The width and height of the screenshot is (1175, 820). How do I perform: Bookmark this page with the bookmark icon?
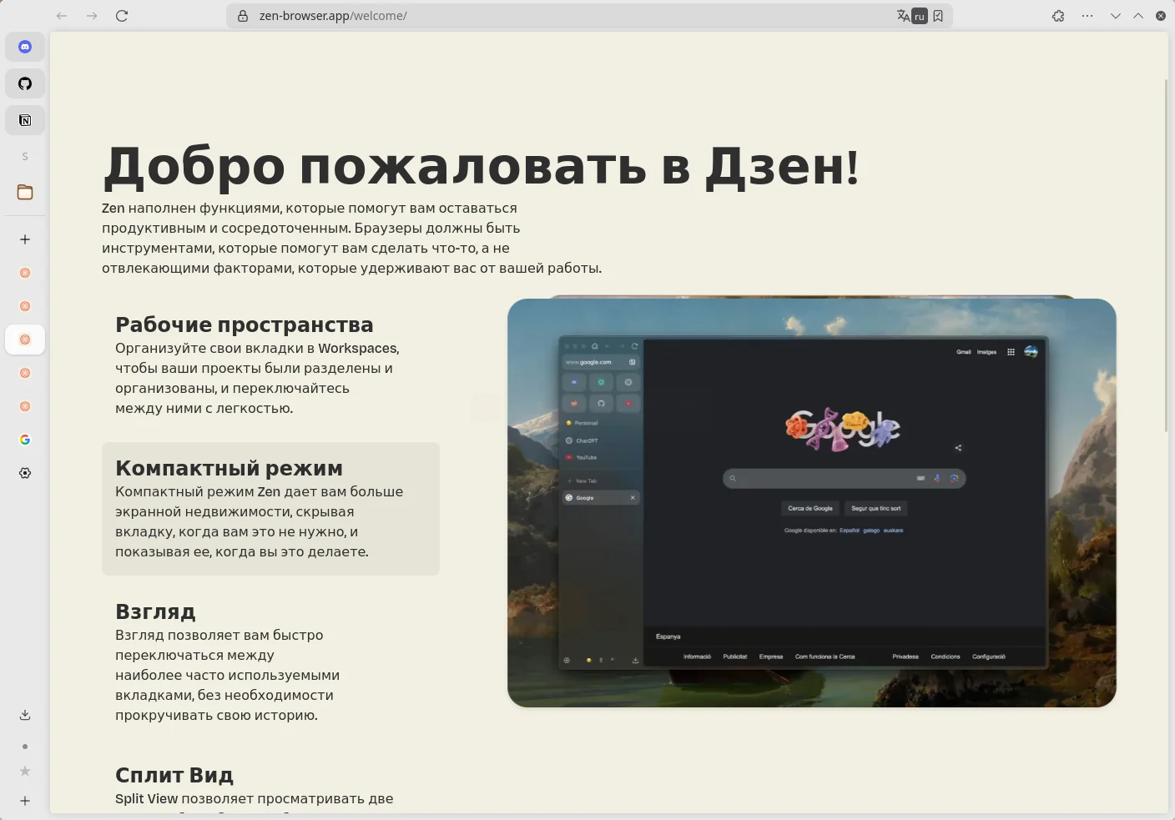coord(938,16)
